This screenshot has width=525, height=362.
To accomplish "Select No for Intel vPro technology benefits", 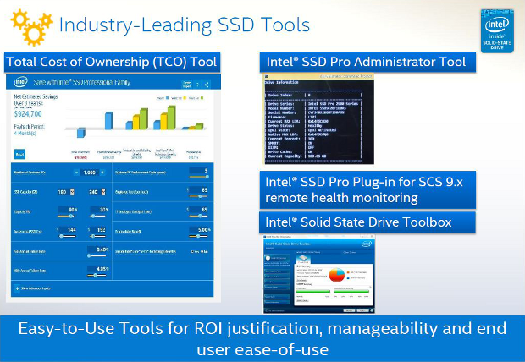I will click(x=205, y=251).
